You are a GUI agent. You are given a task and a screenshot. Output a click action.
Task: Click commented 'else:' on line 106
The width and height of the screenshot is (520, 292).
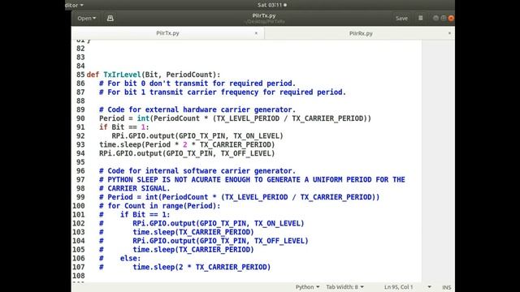tap(119, 258)
